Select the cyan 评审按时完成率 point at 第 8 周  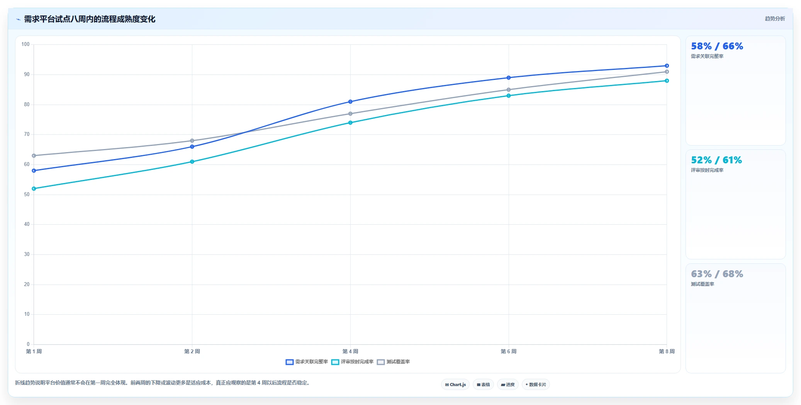coord(667,81)
